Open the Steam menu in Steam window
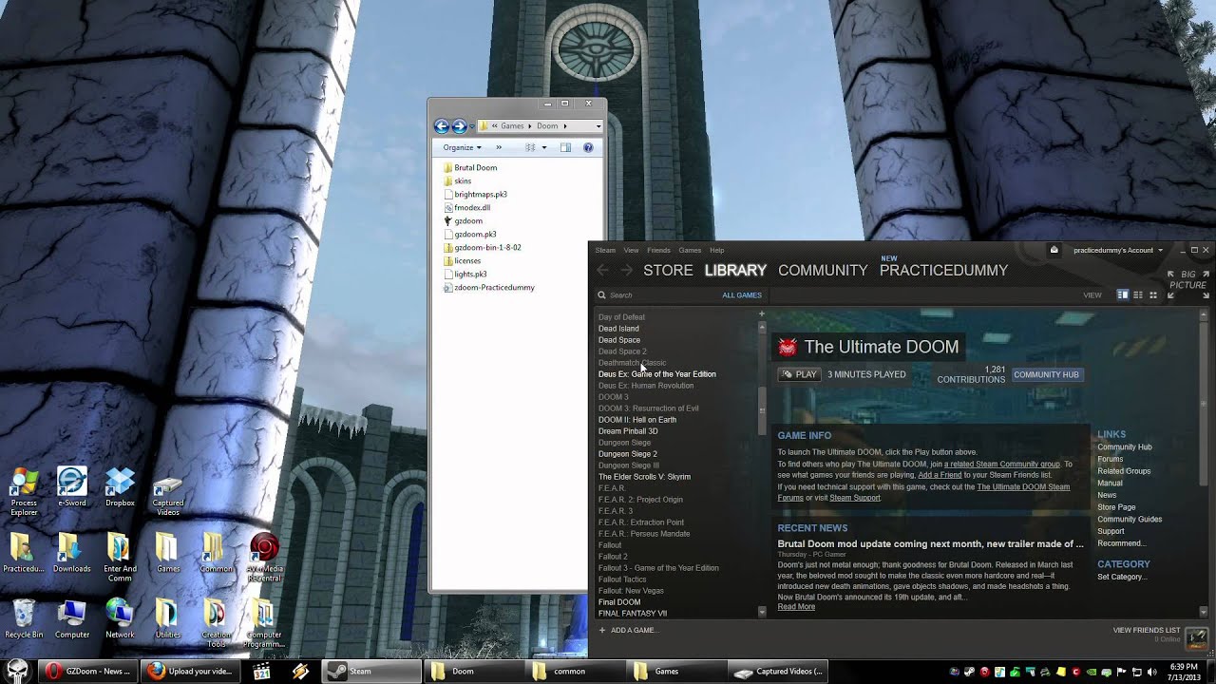 pos(605,250)
